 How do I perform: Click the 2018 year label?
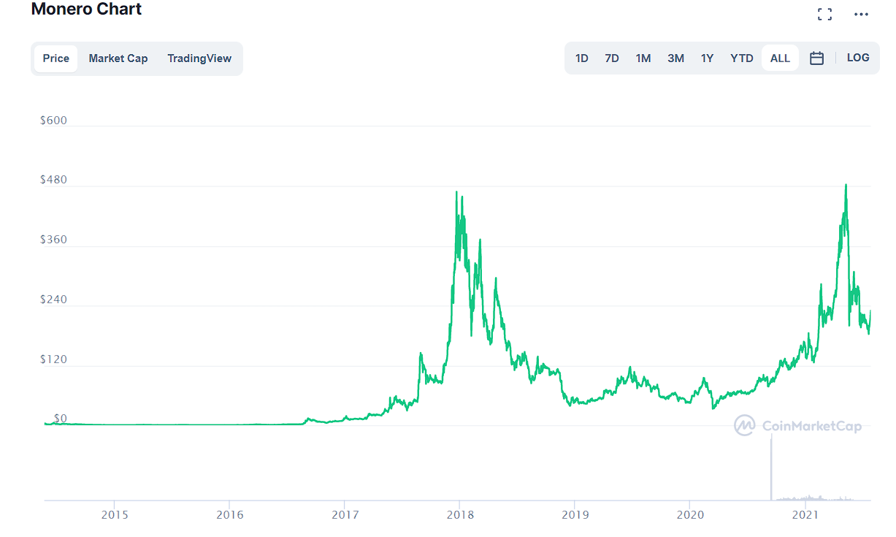[x=459, y=514]
